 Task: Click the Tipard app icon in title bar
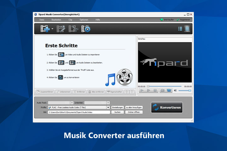[36, 14]
